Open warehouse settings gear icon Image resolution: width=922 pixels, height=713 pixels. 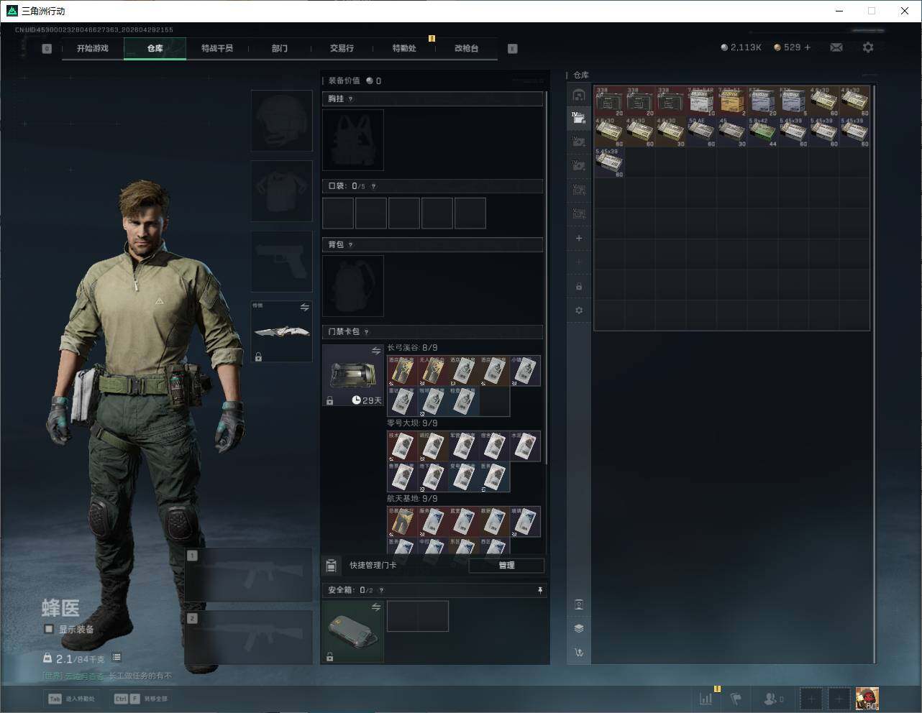579,310
